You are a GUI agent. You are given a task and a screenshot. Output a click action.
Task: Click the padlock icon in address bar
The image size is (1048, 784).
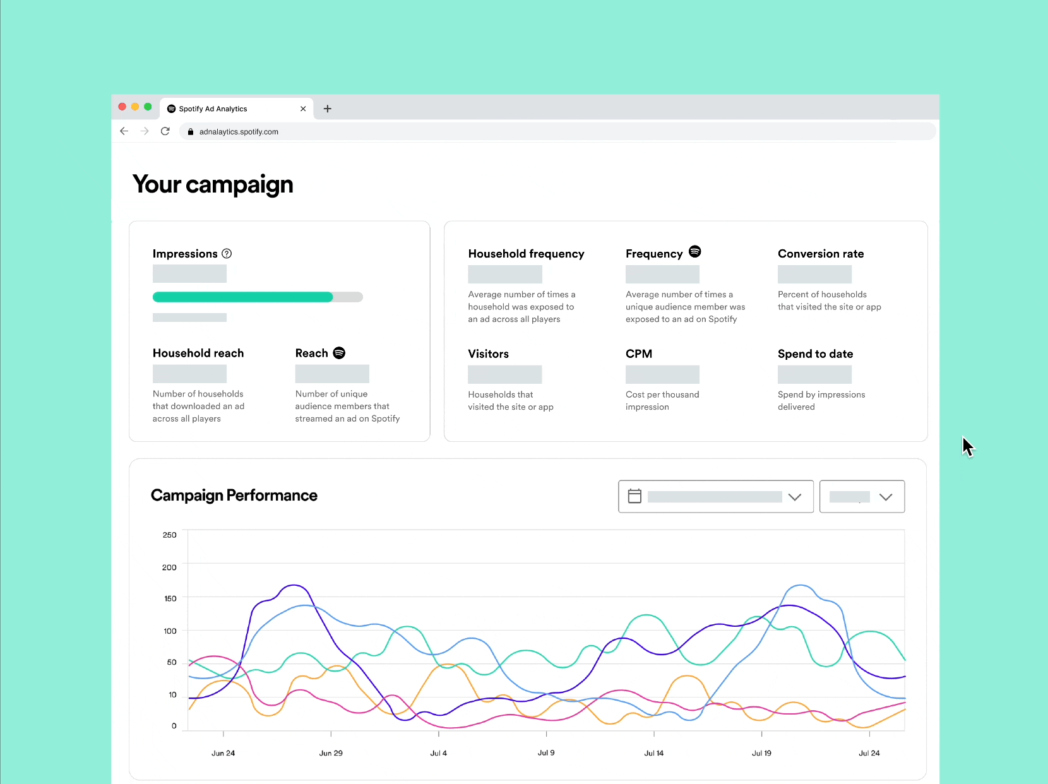pyautogui.click(x=190, y=132)
